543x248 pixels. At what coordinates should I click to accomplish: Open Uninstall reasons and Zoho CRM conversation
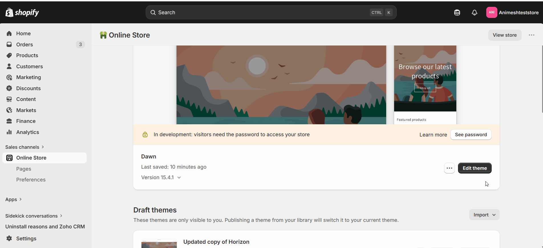[x=45, y=227]
